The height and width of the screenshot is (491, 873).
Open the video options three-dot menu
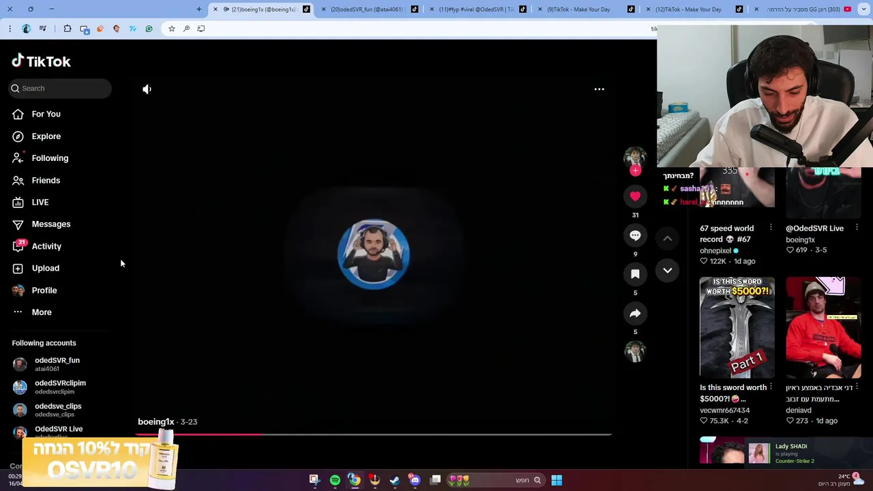tap(599, 89)
